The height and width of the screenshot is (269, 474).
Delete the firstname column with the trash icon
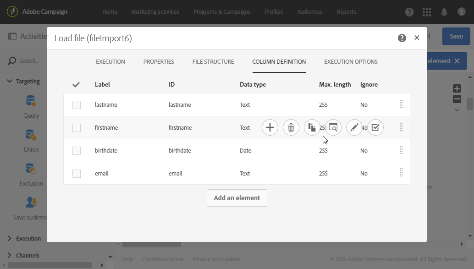click(x=291, y=128)
